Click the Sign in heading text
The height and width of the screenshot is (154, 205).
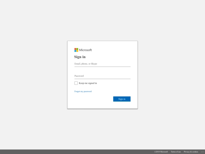point(80,57)
